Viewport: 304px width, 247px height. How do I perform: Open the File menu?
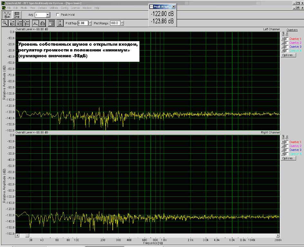point(9,8)
